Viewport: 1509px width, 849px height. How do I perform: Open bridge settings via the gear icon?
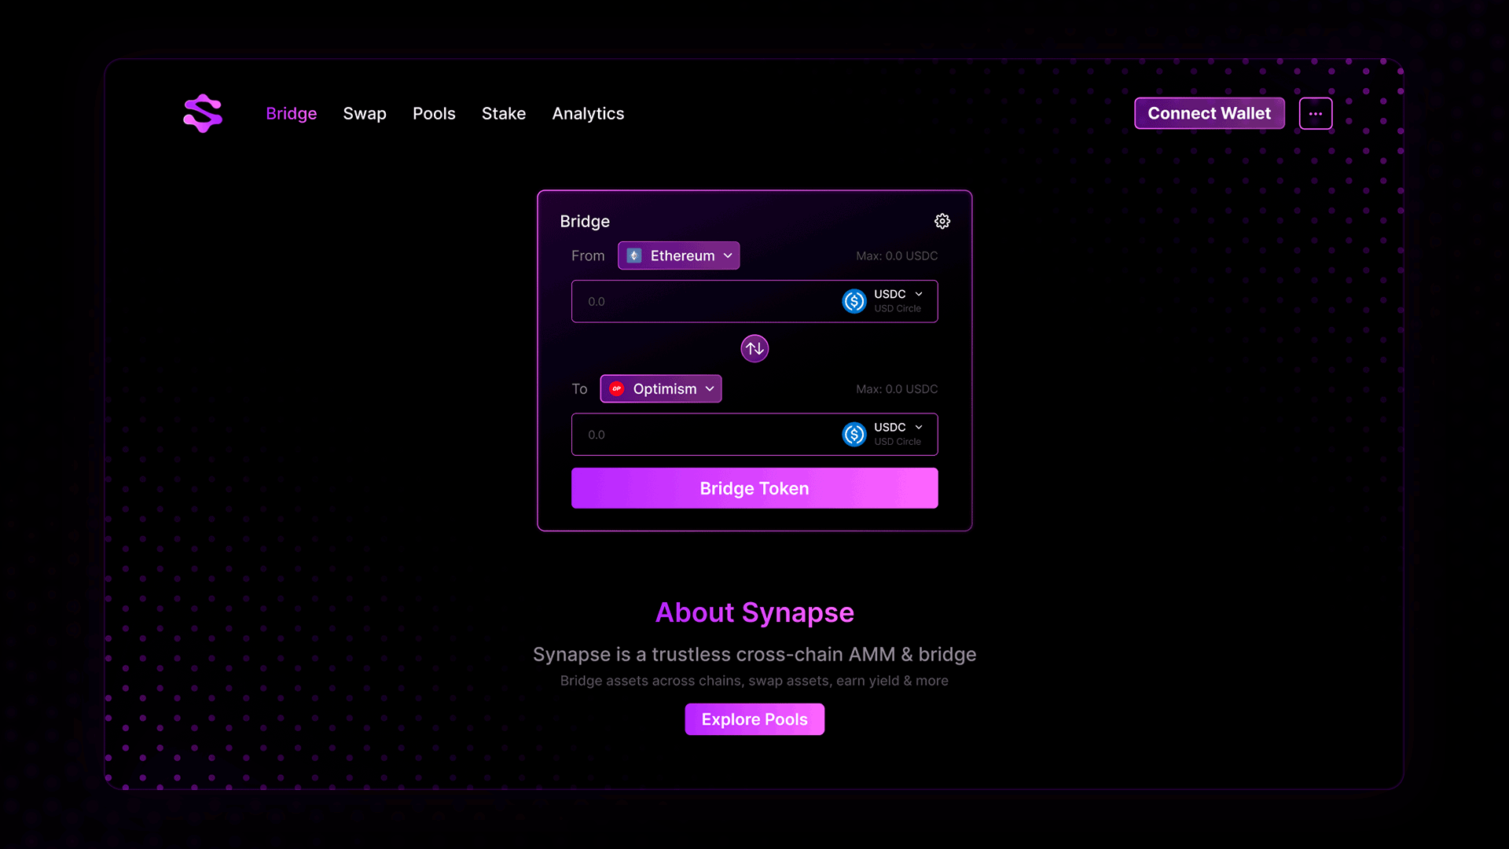pyautogui.click(x=942, y=221)
